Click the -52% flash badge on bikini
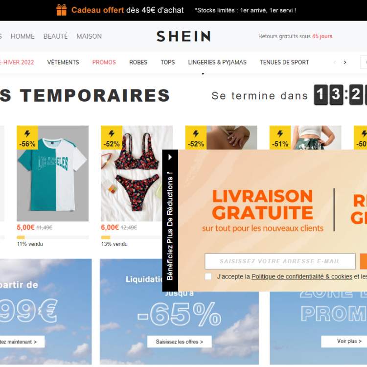This screenshot has width=367, height=367. coord(112,138)
